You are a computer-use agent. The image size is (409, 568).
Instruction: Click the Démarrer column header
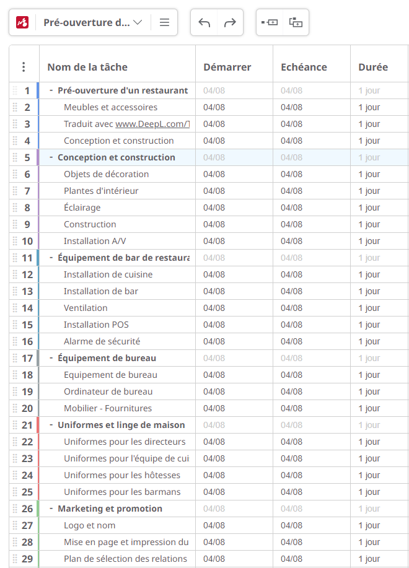pyautogui.click(x=227, y=67)
